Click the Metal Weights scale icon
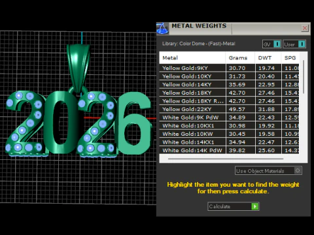Image resolution: width=314 pixels, height=235 pixels. (162, 29)
